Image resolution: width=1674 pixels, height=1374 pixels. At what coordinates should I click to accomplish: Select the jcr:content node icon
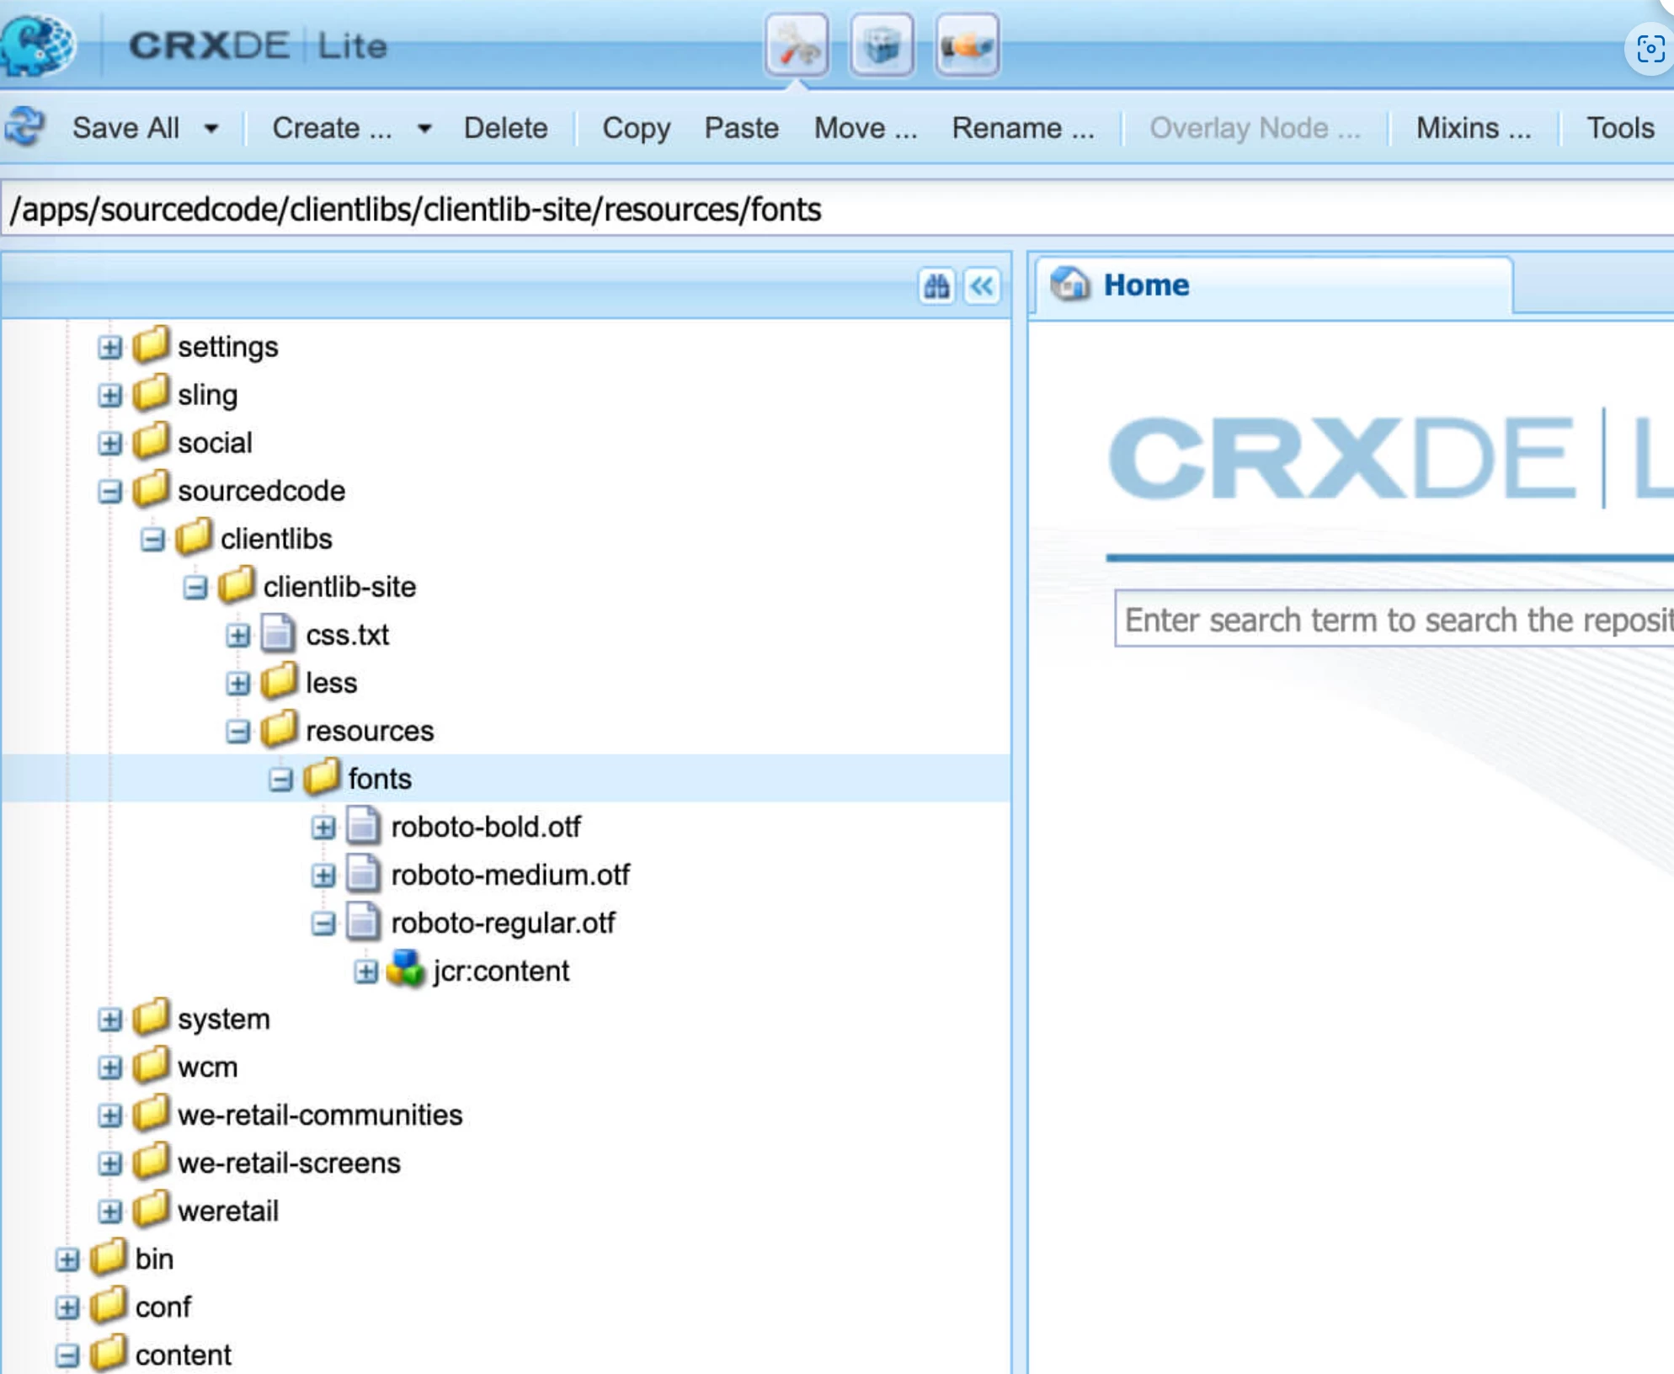(405, 970)
